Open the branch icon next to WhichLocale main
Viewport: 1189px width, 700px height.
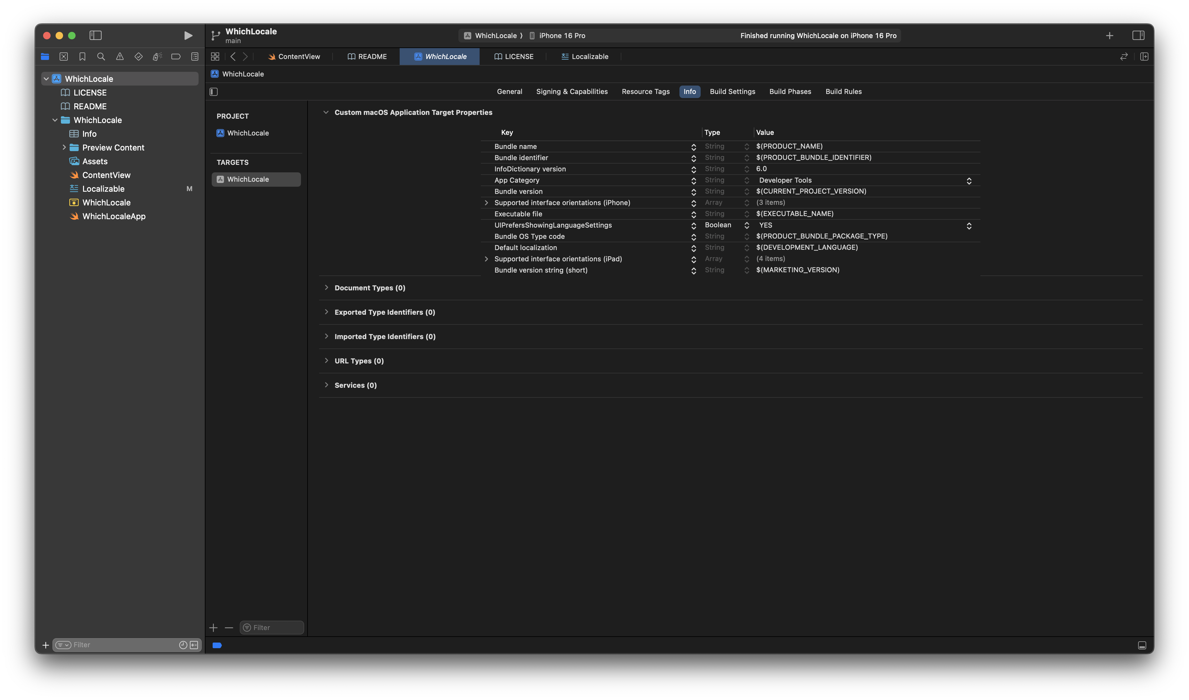216,35
